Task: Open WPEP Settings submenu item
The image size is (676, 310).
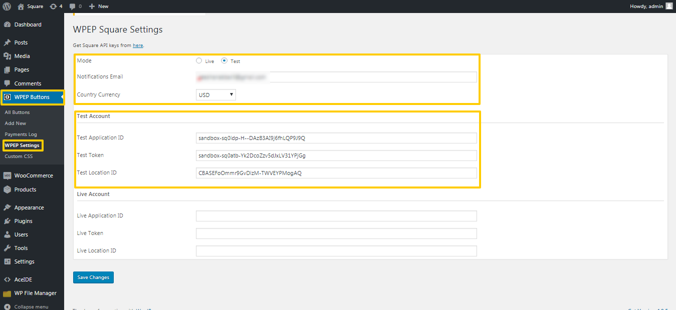Action: [22, 145]
